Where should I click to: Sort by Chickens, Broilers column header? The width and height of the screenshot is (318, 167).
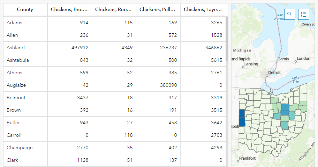click(x=69, y=9)
